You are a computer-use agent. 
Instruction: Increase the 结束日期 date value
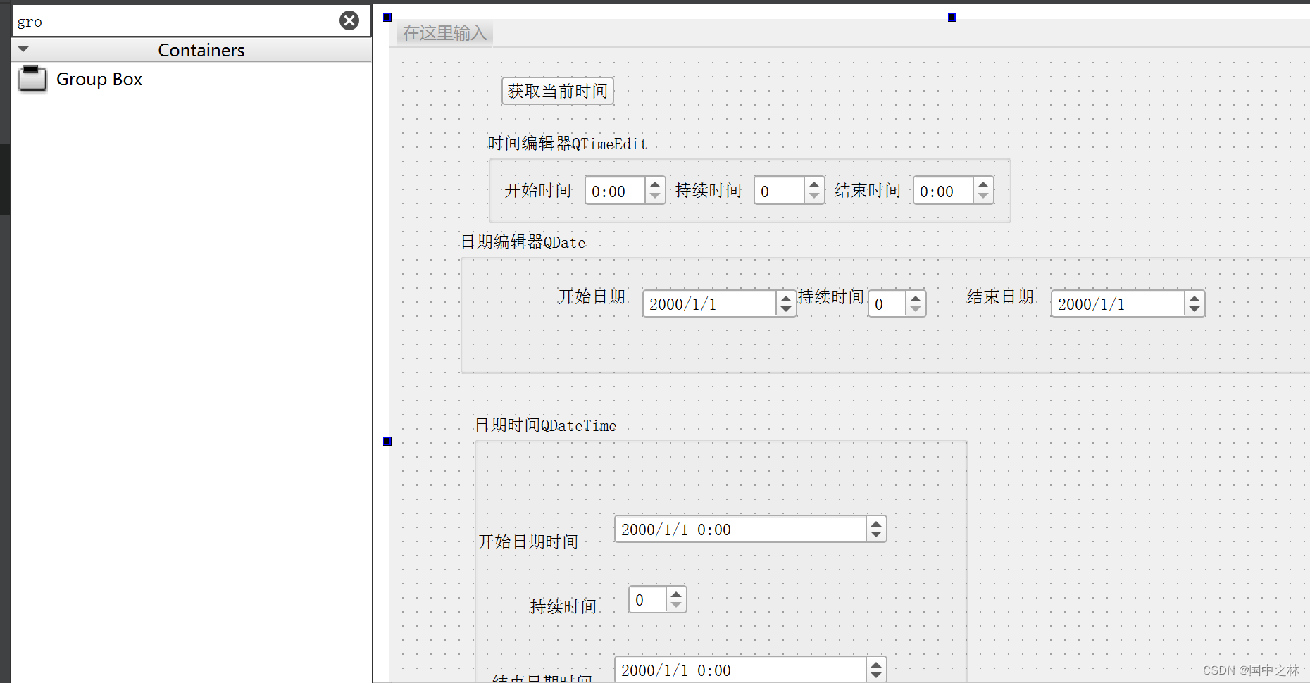coord(1194,298)
